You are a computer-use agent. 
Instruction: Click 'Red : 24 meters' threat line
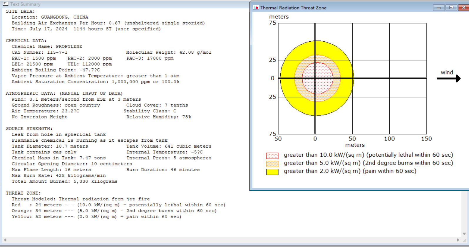click(x=118, y=205)
